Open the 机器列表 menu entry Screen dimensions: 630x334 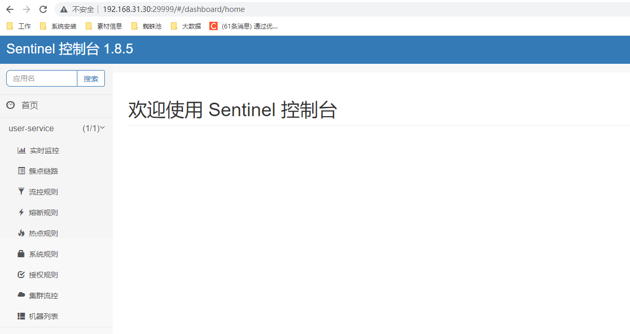click(x=56, y=316)
